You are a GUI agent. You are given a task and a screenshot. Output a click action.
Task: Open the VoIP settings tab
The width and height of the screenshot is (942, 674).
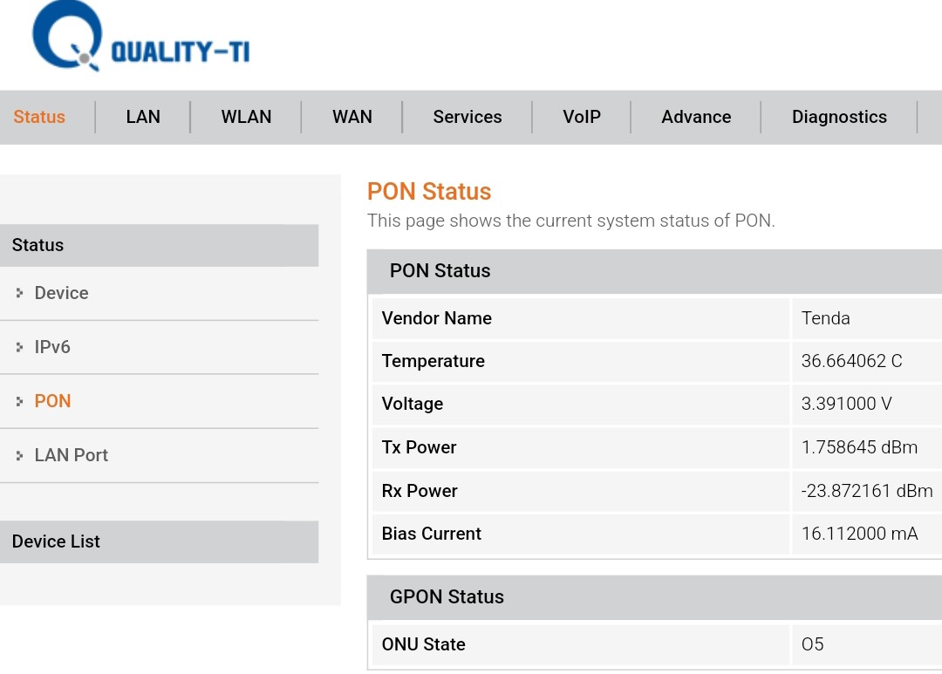click(x=582, y=117)
